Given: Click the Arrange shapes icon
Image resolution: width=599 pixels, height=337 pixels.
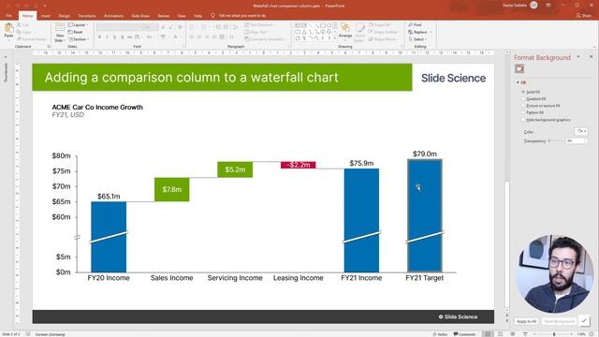Looking at the screenshot, I should pyautogui.click(x=345, y=27).
